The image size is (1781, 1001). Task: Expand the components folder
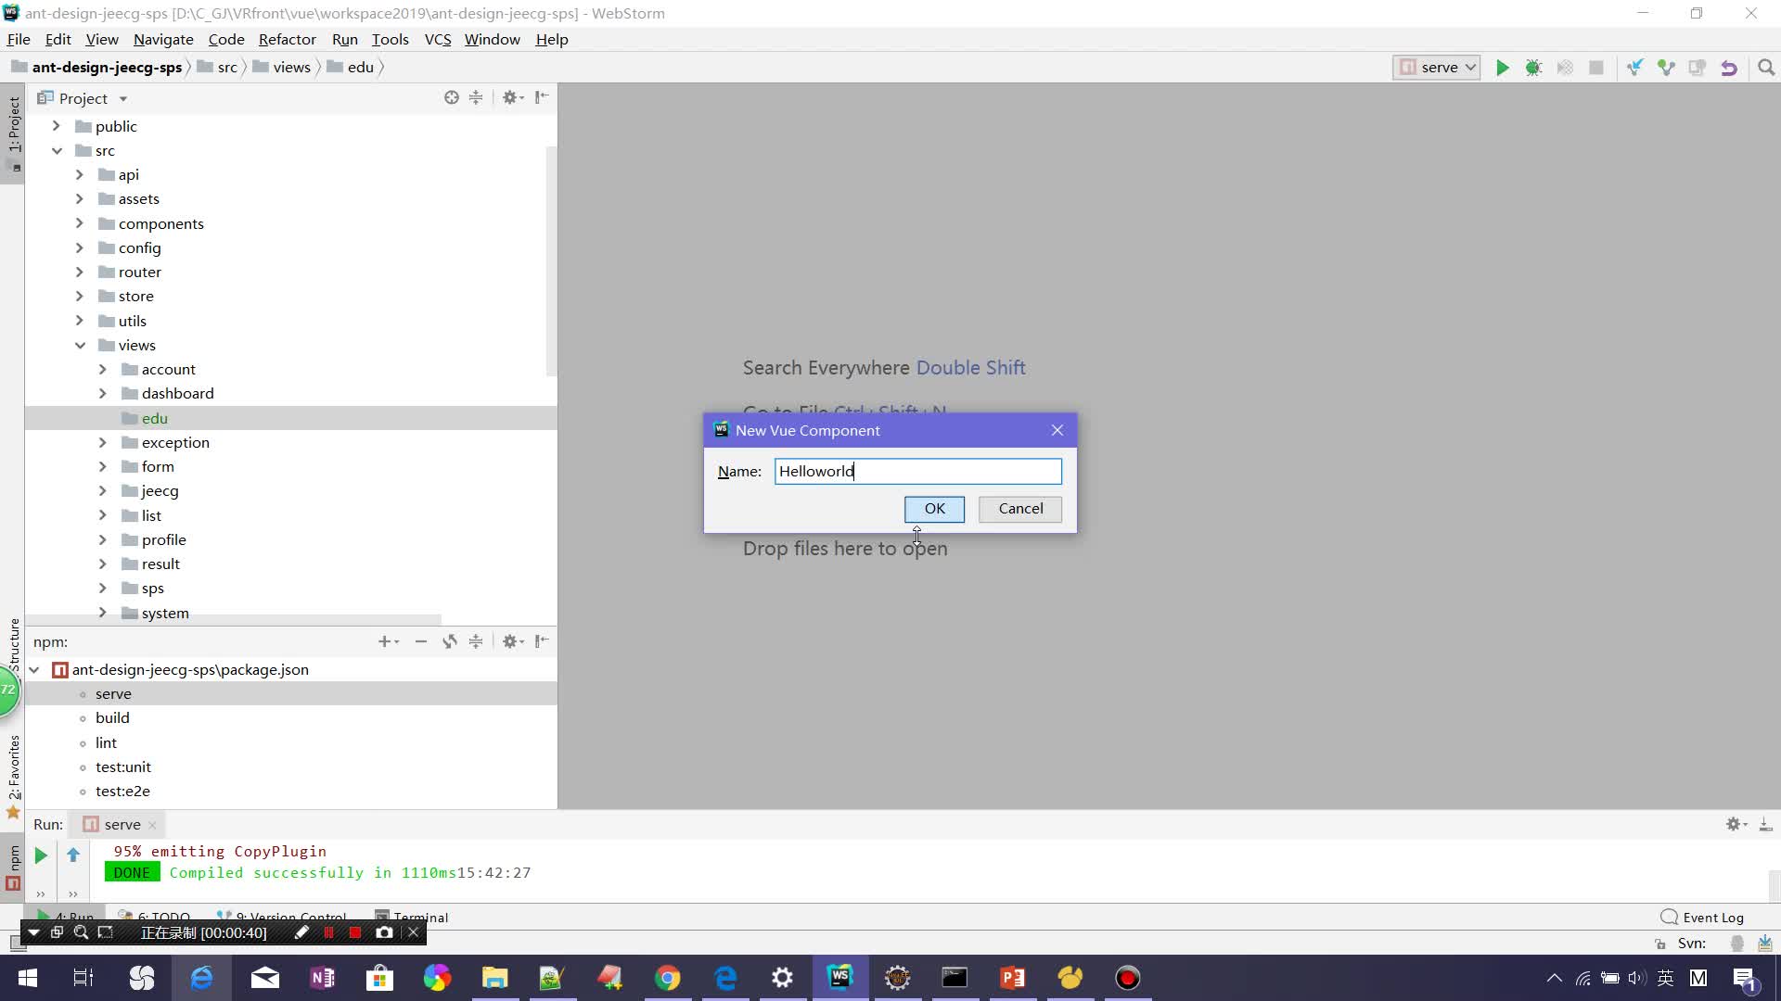pos(82,223)
